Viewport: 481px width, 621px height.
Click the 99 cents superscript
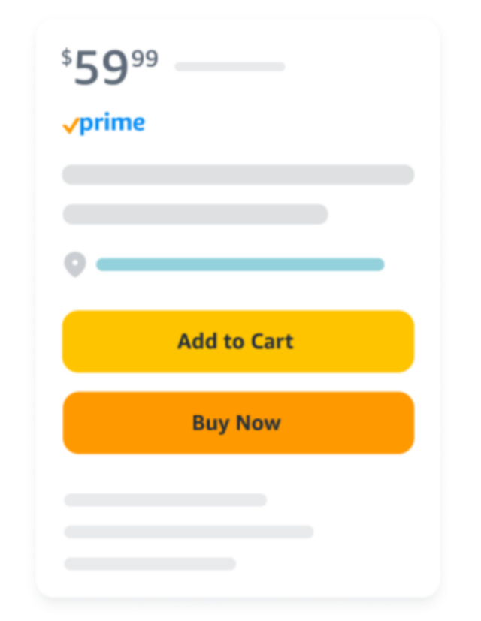(145, 59)
